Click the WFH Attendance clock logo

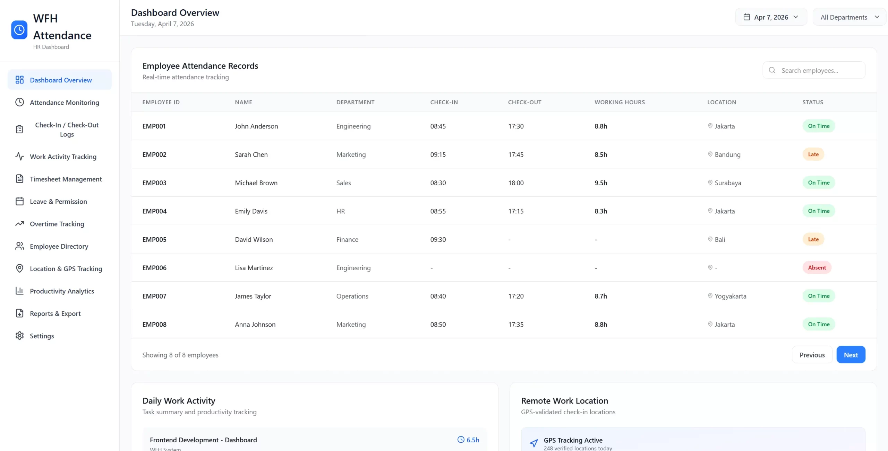19,30
